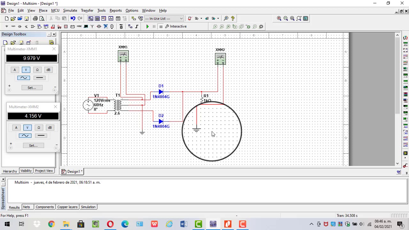Zoom to selected area
This screenshot has width=409, height=230.
pos(292,19)
